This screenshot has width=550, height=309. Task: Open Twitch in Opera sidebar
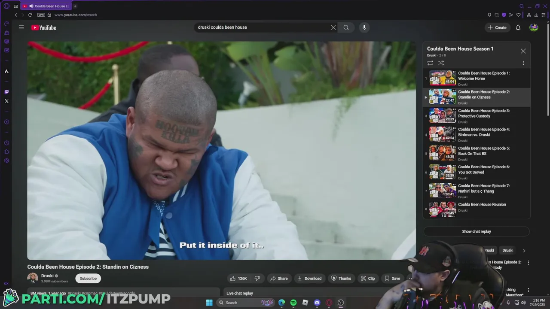(x=6, y=92)
